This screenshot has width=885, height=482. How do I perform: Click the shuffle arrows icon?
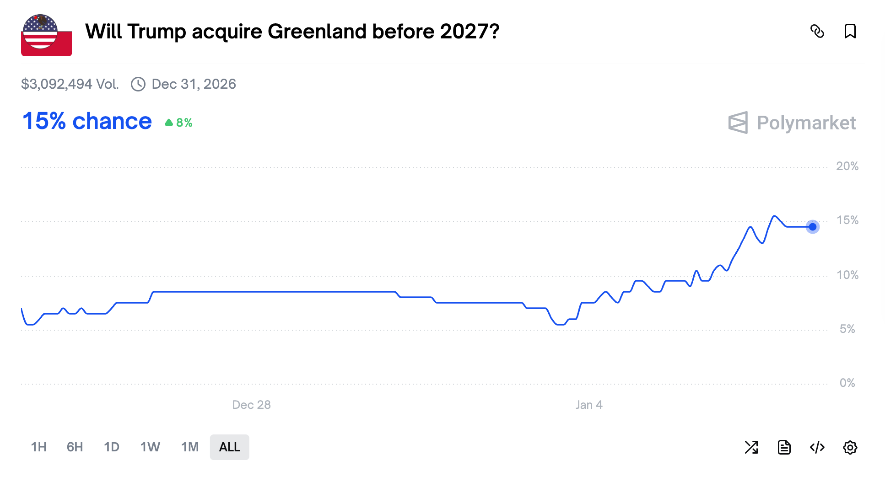point(751,447)
